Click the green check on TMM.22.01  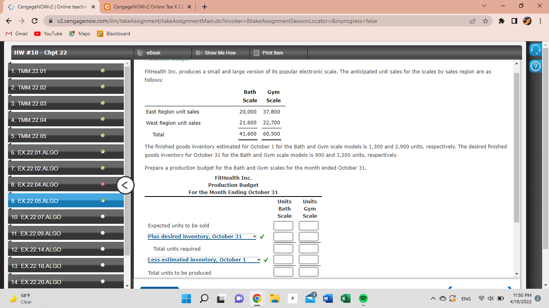point(102,70)
